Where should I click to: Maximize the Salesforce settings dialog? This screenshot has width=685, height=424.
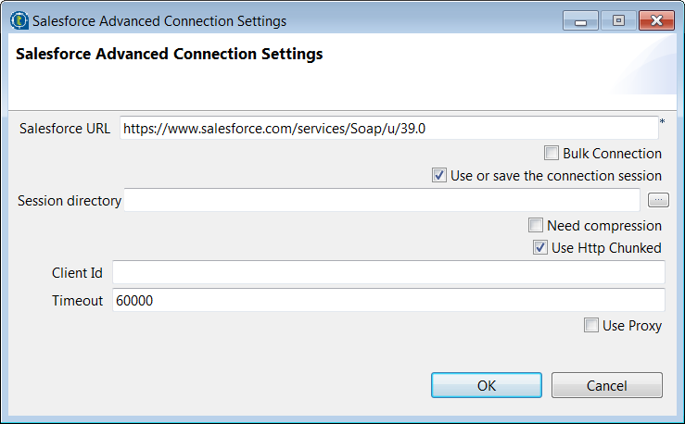618,20
